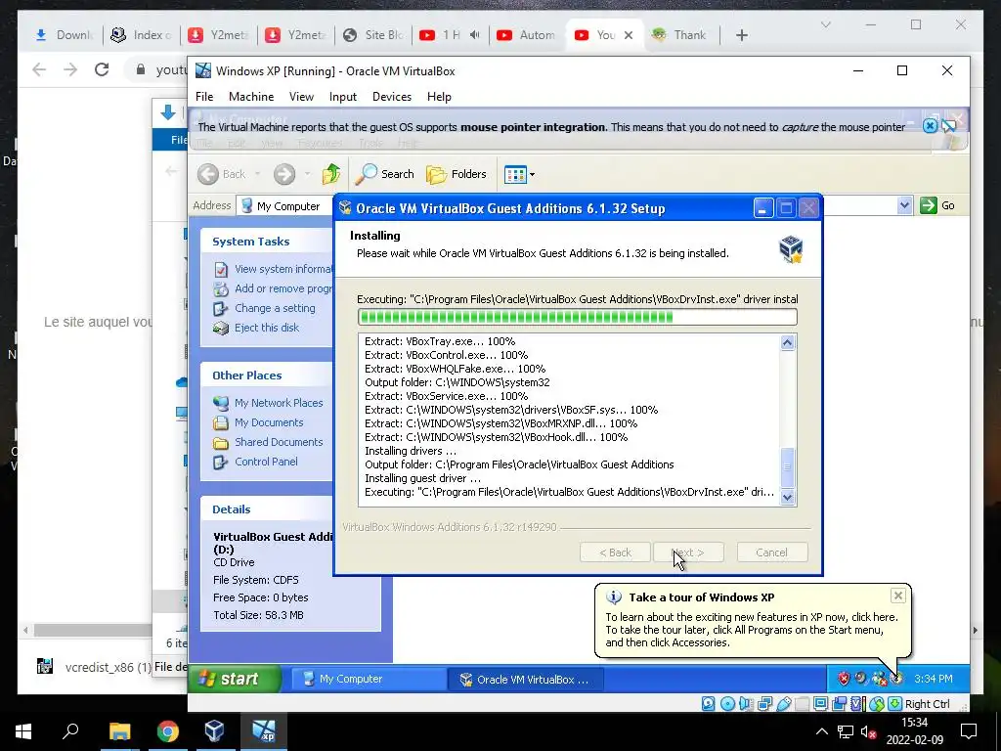The width and height of the screenshot is (1001, 751).
Task: Select My Computer taskbar button
Action: pyautogui.click(x=368, y=679)
